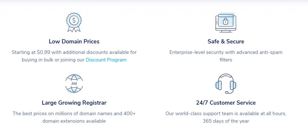Screen dimensions: 308x134
Task: Click the .tld label inside the globe
Action: click(x=74, y=84)
